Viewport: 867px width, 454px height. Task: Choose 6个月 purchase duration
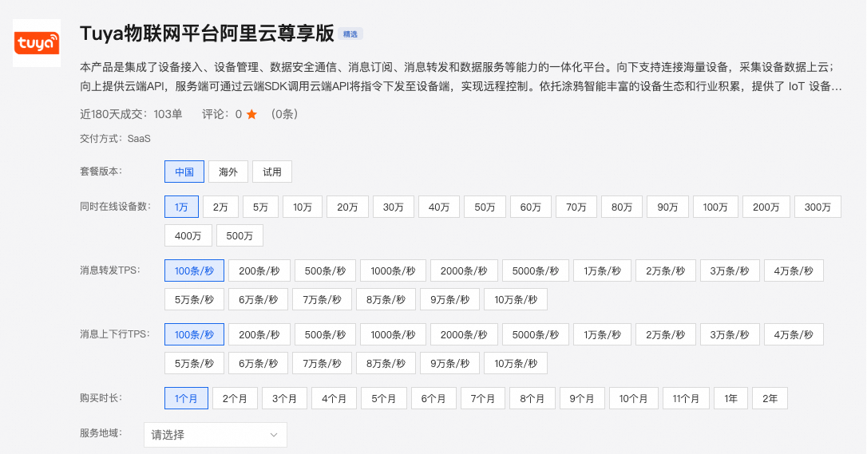tap(433, 398)
